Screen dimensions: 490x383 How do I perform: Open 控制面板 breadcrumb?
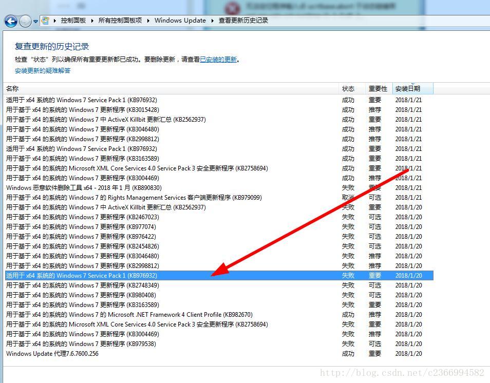73,21
